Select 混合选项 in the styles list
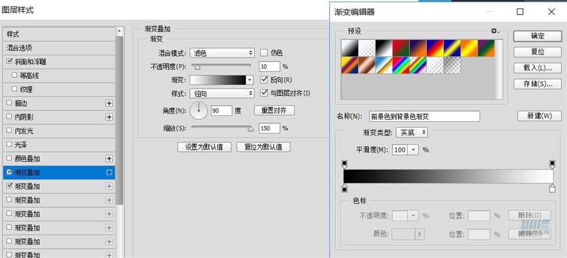Screen dimensions: 567x258 tap(59, 48)
